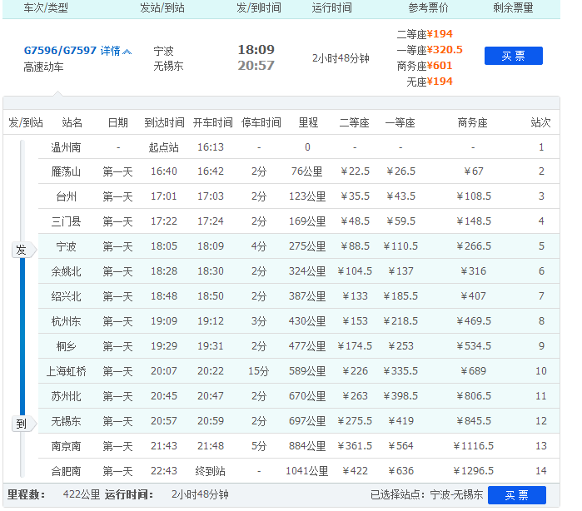Click the 已选择站点: 宁波-无锡东 text
Image resolution: width=582 pixels, height=511 pixels.
tap(426, 494)
